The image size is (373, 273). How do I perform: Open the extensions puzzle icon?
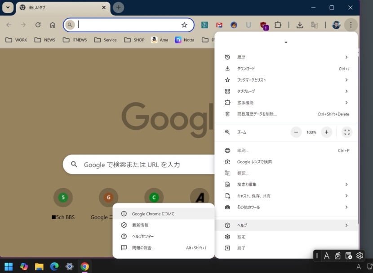click(x=278, y=25)
